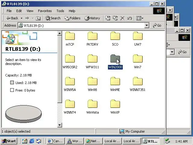Image resolution: width=193 pixels, height=145 pixels.
Task: Click the highlighted WIN2000 folder icon
Action: (x=115, y=59)
